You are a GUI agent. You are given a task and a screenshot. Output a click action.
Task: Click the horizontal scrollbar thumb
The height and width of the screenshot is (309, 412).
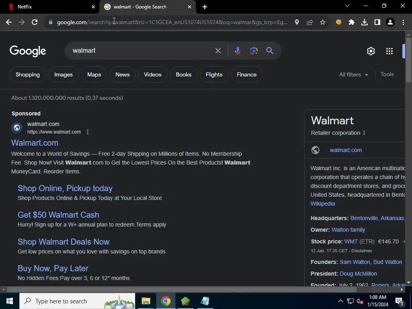tap(181, 290)
